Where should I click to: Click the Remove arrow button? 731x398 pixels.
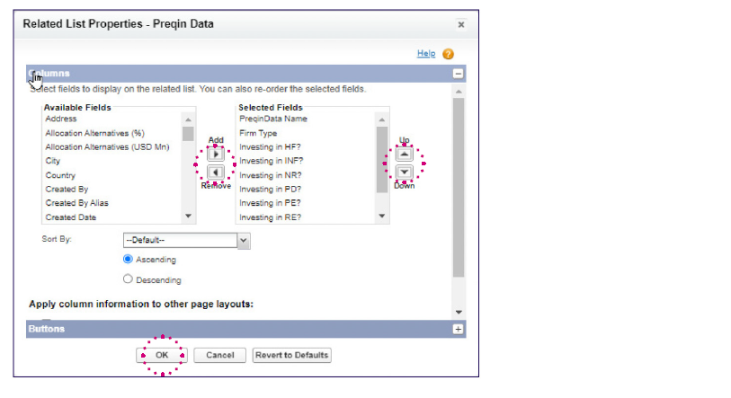216,172
